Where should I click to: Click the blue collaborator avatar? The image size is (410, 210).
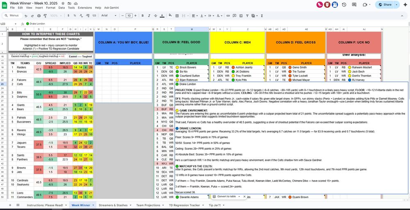coord(335,4)
